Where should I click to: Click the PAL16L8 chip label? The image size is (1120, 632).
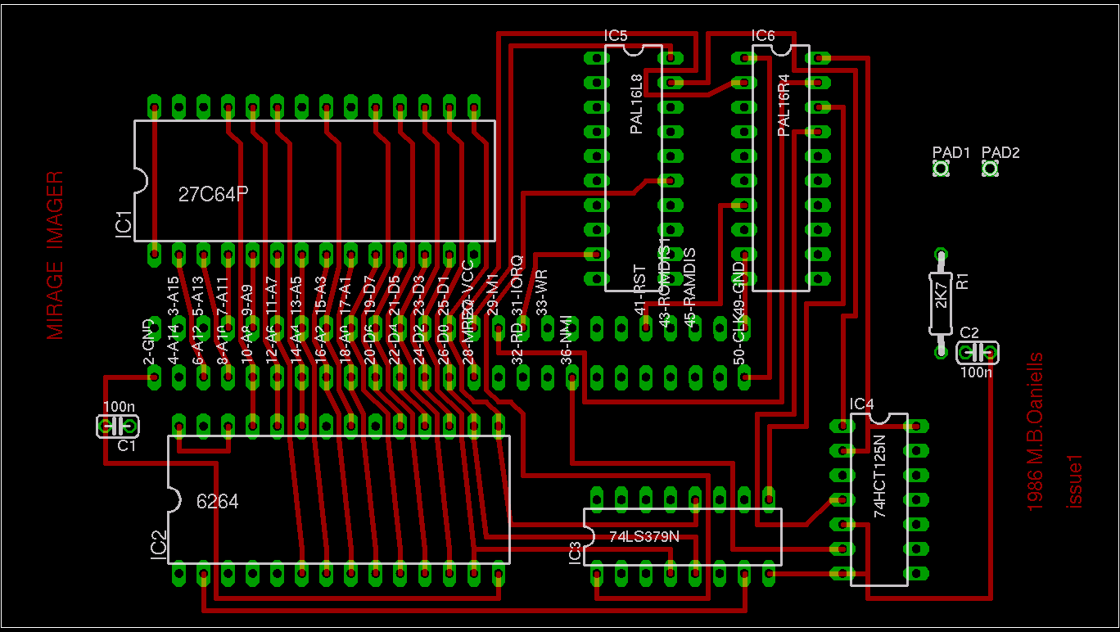(x=637, y=102)
